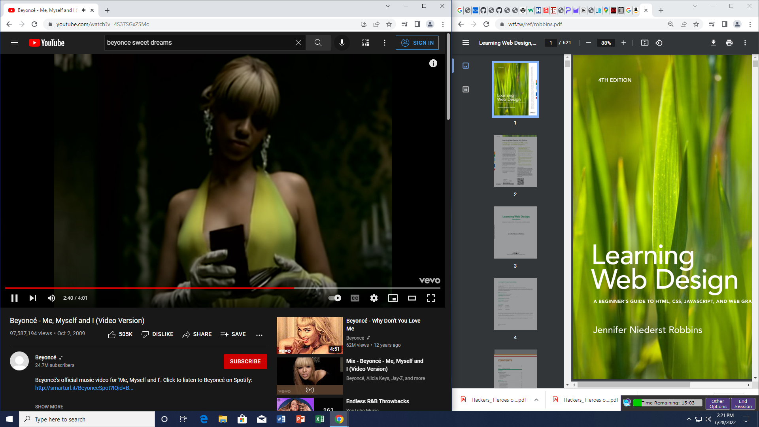759x427 pixels.
Task: Open the PDF document outline view
Action: coord(466,89)
